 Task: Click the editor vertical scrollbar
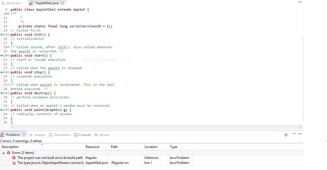303,77
